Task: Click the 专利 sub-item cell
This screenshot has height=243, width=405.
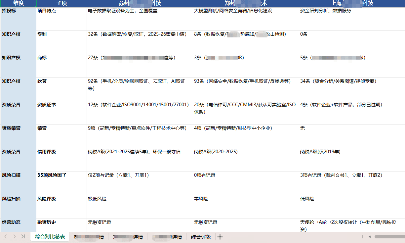Action: click(x=61, y=42)
